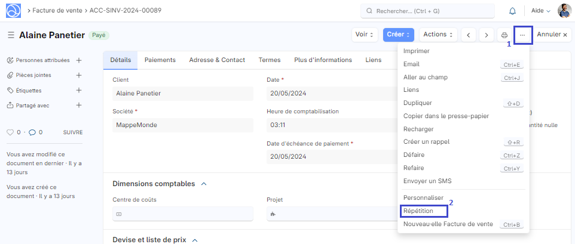Image resolution: width=575 pixels, height=244 pixels.
Task: Click the search bar field
Action: [x=429, y=11]
